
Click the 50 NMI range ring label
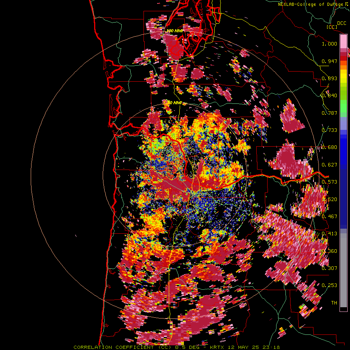[x=175, y=103]
